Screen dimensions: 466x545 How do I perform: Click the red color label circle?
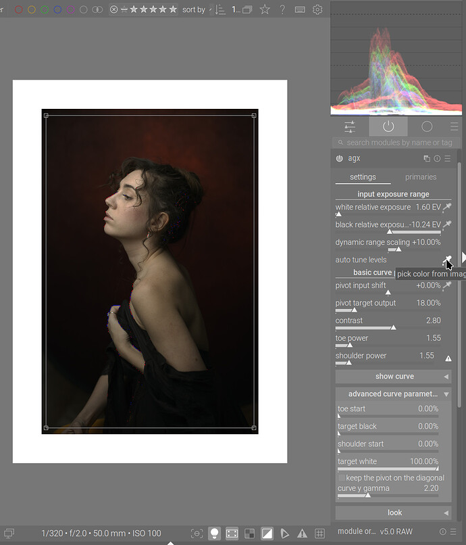click(x=19, y=10)
